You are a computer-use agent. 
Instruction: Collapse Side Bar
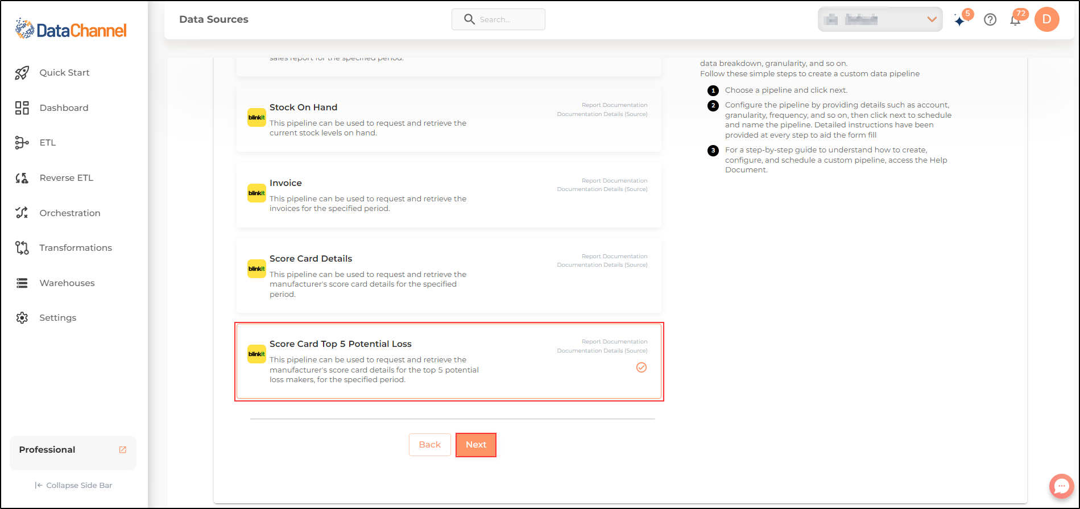(x=73, y=485)
